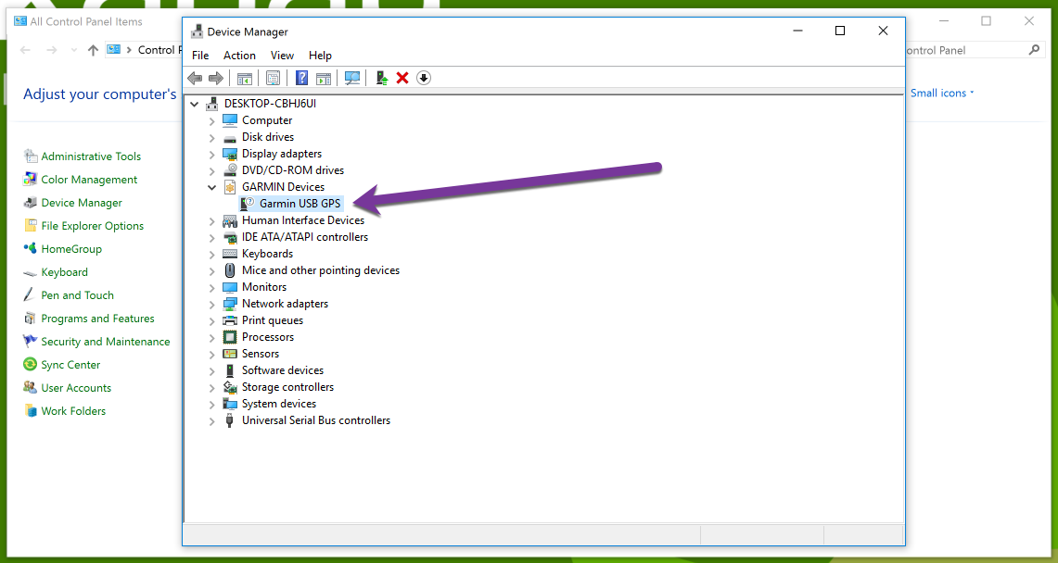1058x563 pixels.
Task: Click the Up arrow in Control Panel window
Action: [x=93, y=50]
